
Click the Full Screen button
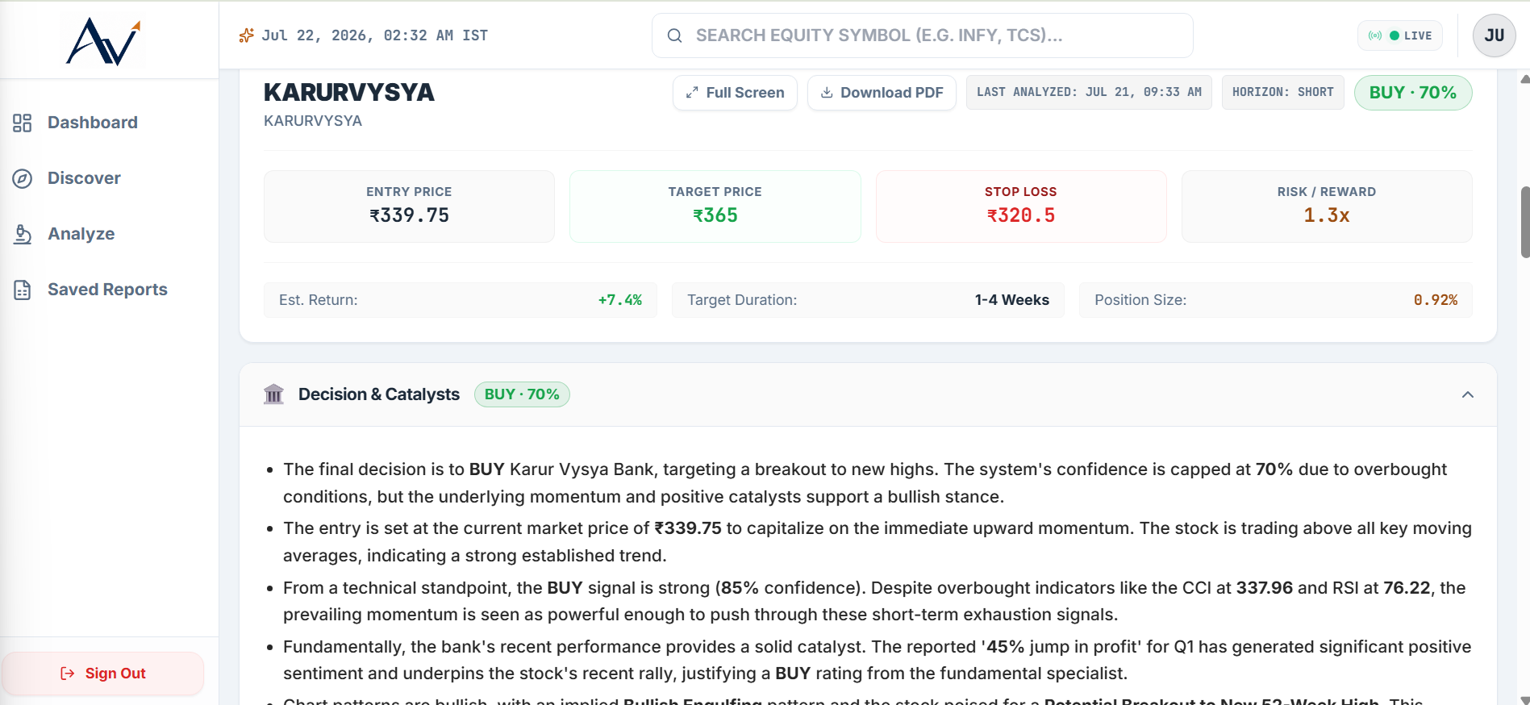point(735,93)
